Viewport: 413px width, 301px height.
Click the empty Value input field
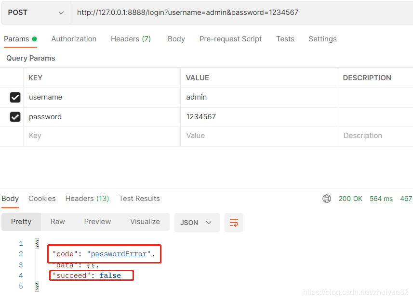[259, 136]
